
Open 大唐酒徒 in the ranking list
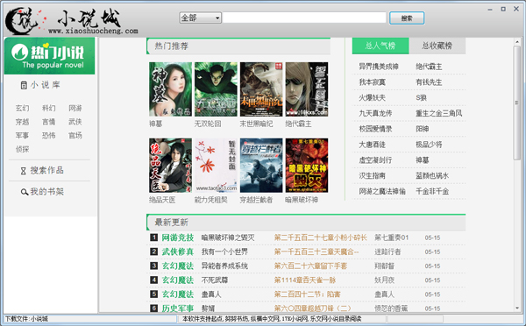coord(372,145)
